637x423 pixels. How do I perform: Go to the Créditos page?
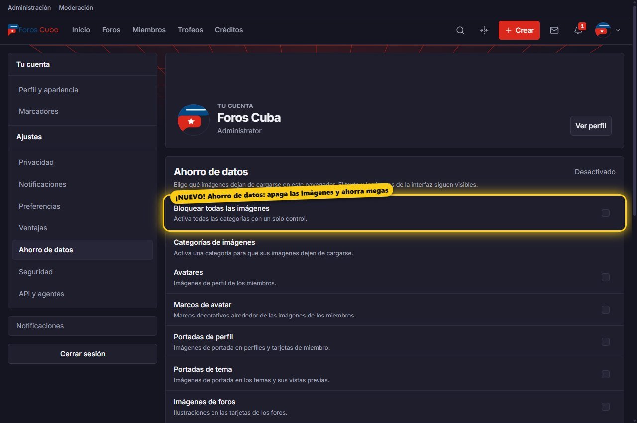229,30
